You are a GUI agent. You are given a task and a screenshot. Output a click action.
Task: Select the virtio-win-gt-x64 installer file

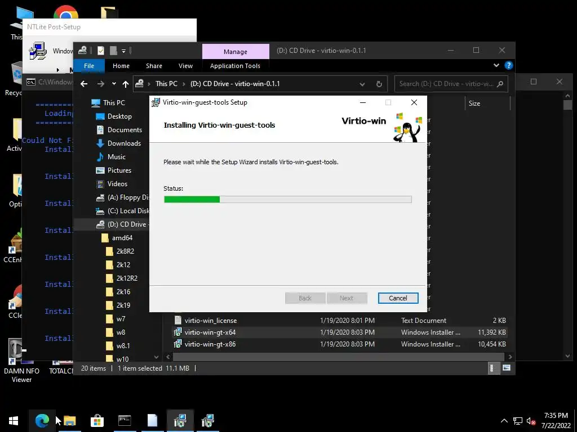click(210, 332)
